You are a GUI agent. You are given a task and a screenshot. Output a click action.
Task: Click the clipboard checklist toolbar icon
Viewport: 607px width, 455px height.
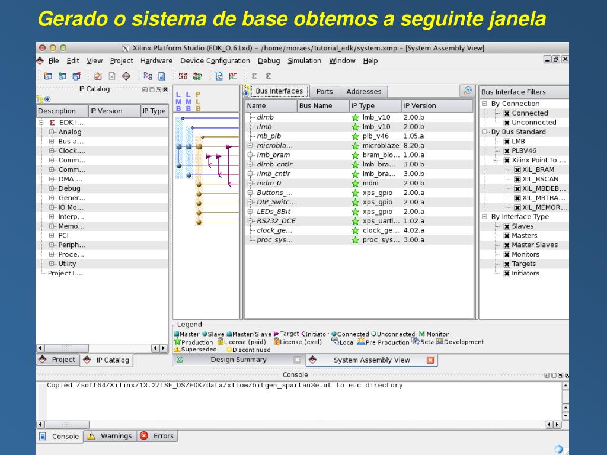98,76
